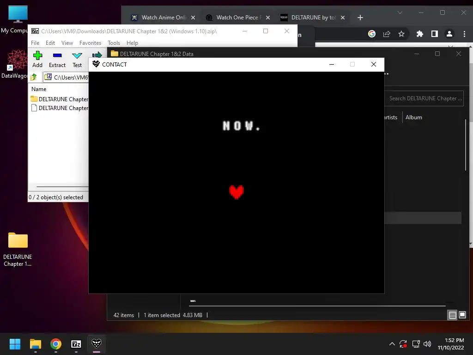Show hidden system tray icons
The image size is (473, 355).
392,344
